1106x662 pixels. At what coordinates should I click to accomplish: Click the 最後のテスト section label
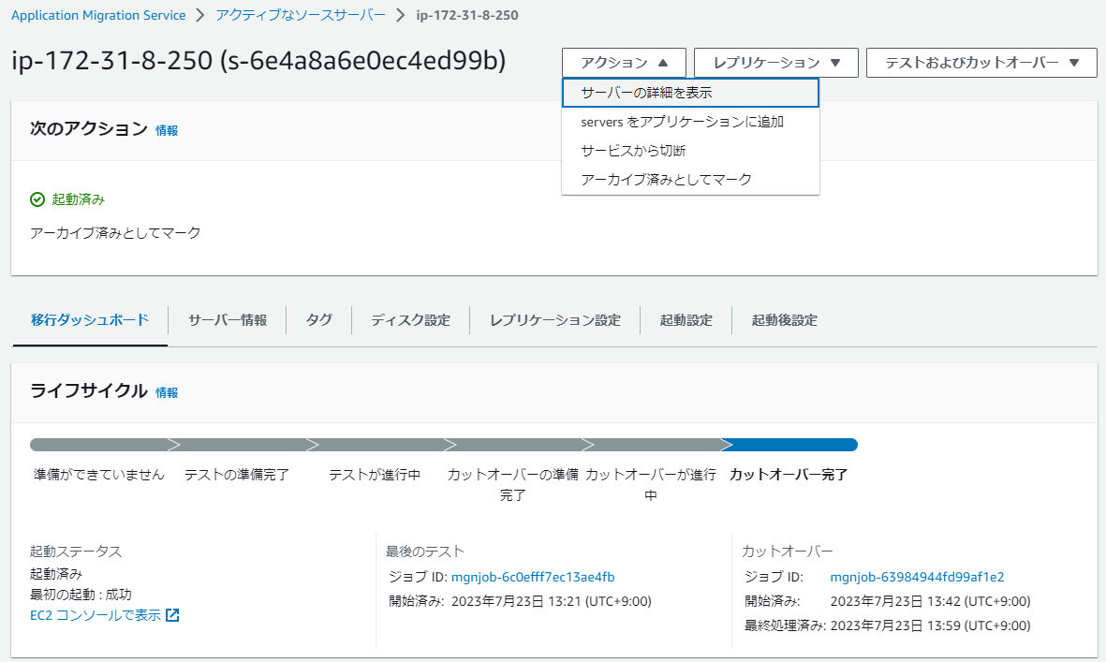pos(424,552)
